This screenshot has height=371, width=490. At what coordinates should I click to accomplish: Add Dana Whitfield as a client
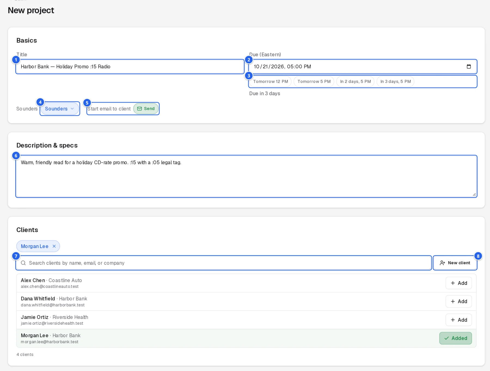pyautogui.click(x=459, y=301)
